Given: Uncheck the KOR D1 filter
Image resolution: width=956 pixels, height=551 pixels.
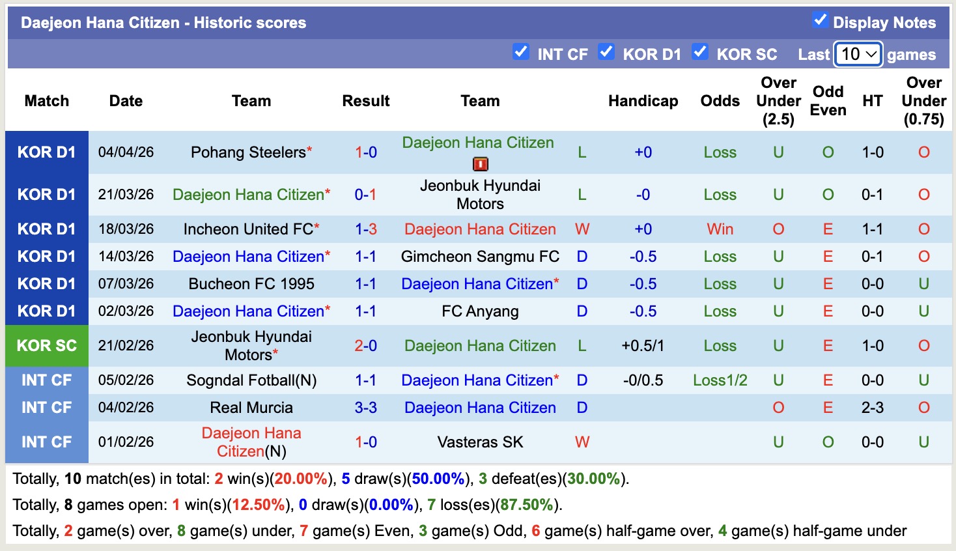Looking at the screenshot, I should (606, 53).
